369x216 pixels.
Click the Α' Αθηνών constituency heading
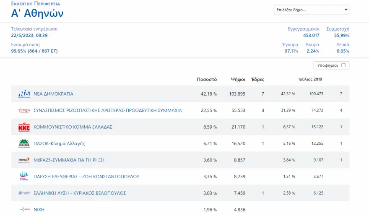click(x=37, y=13)
